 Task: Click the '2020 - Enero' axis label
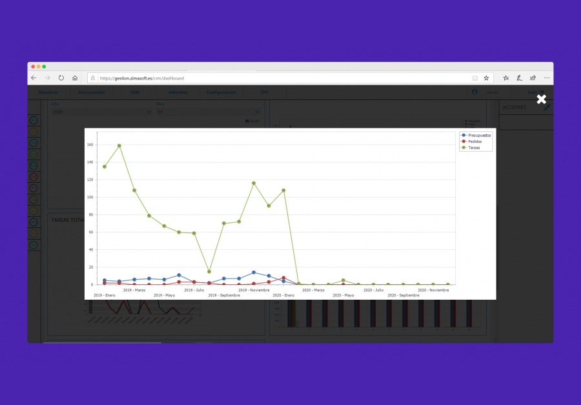[283, 296]
